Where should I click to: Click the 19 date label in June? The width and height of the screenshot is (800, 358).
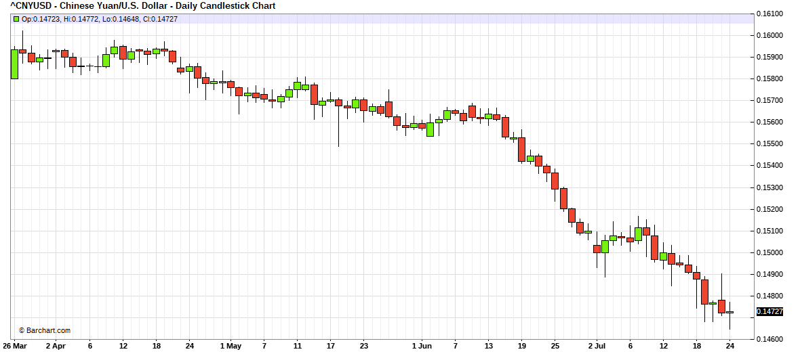[x=522, y=345]
